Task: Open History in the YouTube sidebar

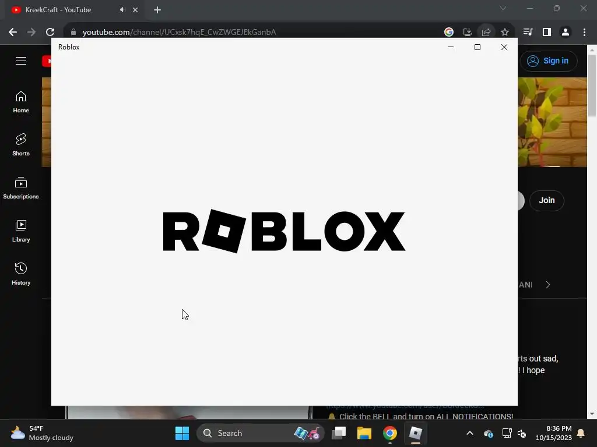Action: point(21,274)
